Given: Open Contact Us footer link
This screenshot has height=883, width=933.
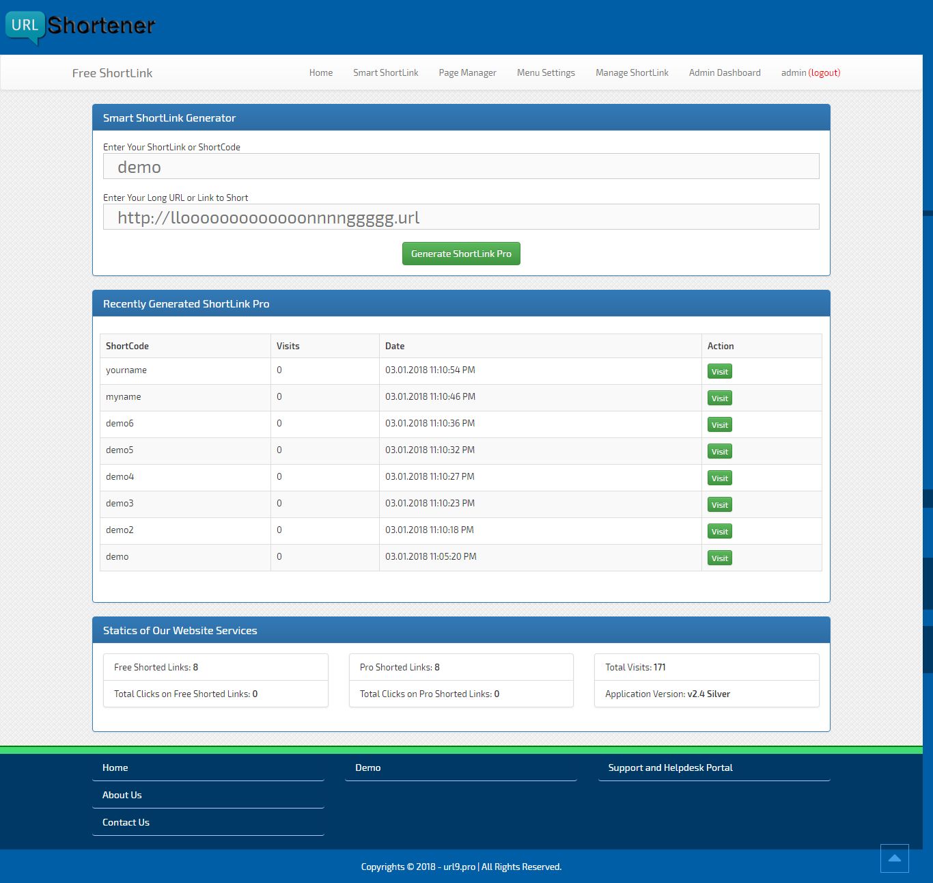Looking at the screenshot, I should 126,822.
